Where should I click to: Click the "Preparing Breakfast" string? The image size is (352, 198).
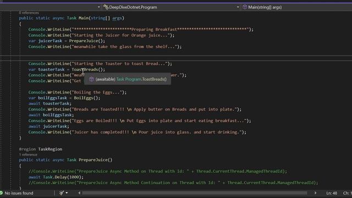154,29
